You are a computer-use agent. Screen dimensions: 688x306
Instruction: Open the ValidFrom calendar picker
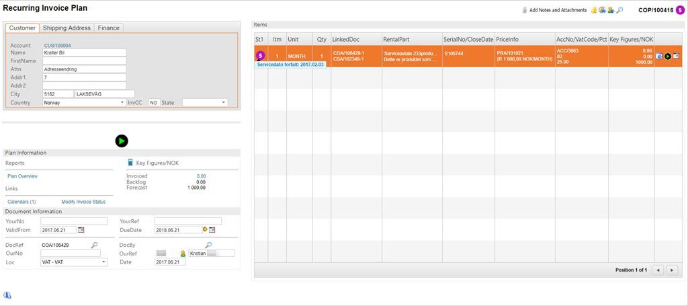click(81, 230)
